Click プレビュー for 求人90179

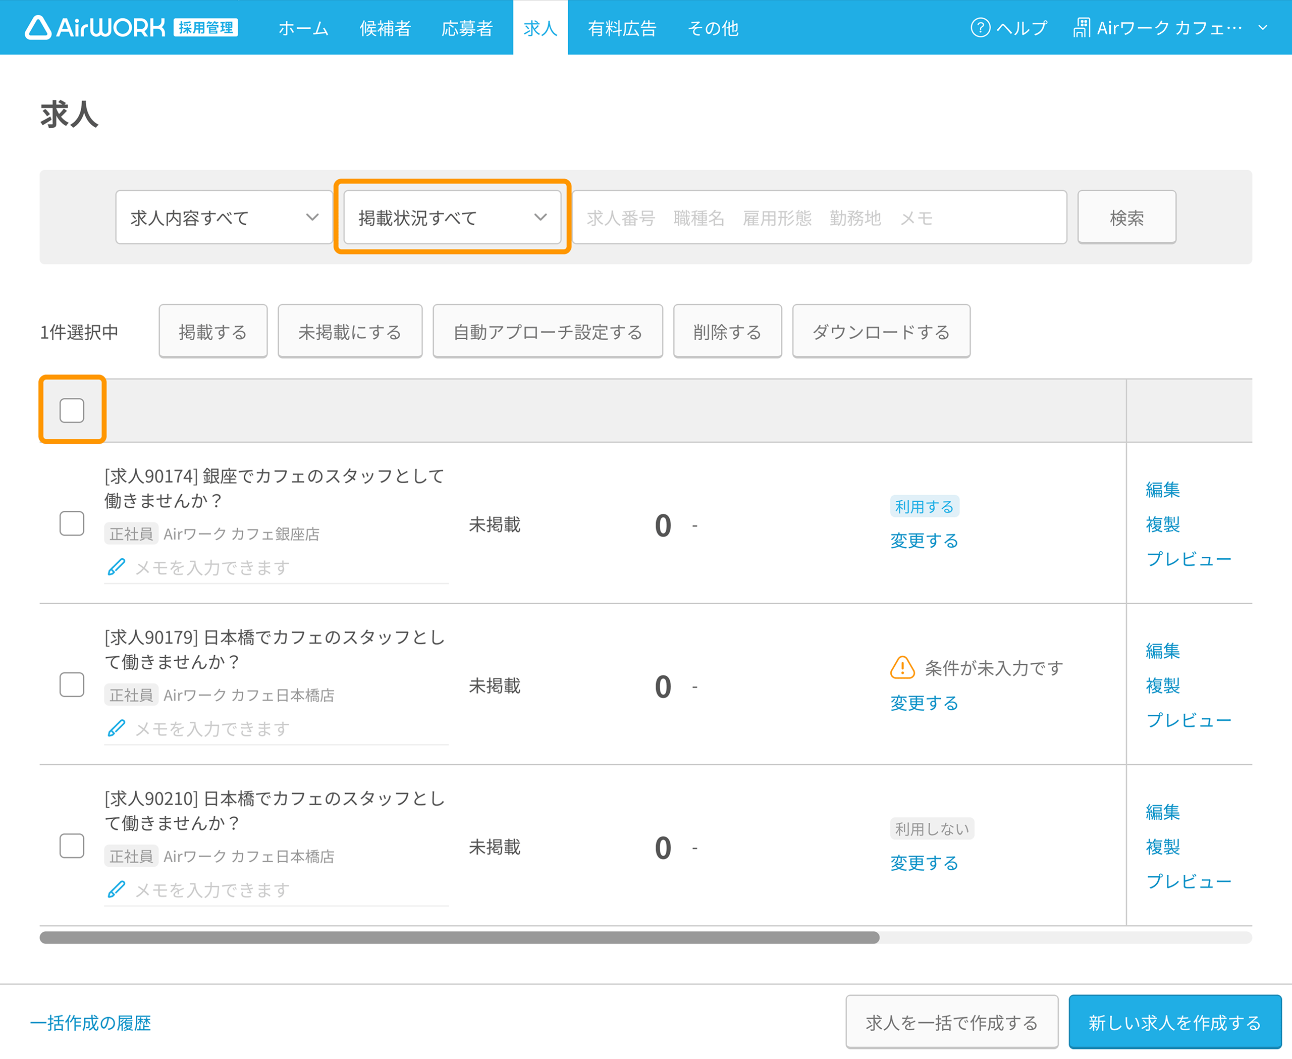1189,720
